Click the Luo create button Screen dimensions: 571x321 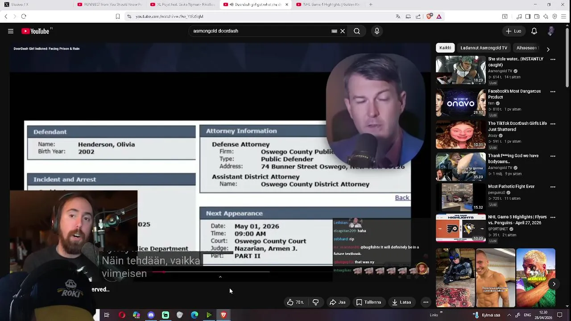[x=513, y=31]
